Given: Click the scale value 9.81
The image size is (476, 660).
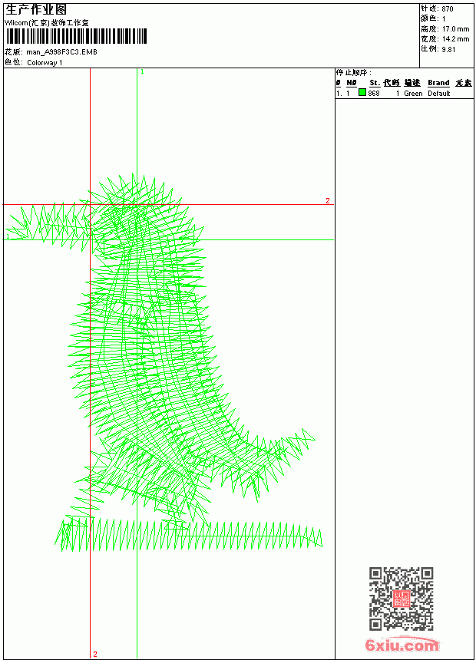Looking at the screenshot, I should (x=448, y=49).
